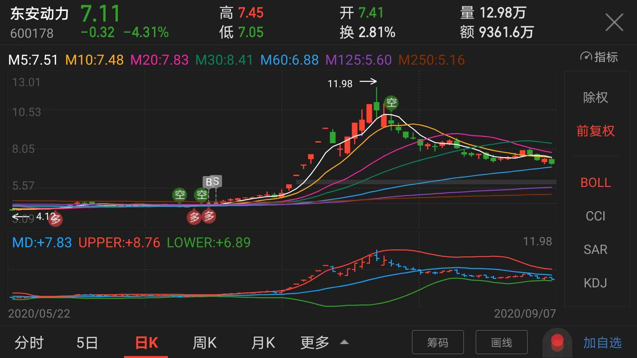Tap the end date 2020/09/07

[525, 314]
